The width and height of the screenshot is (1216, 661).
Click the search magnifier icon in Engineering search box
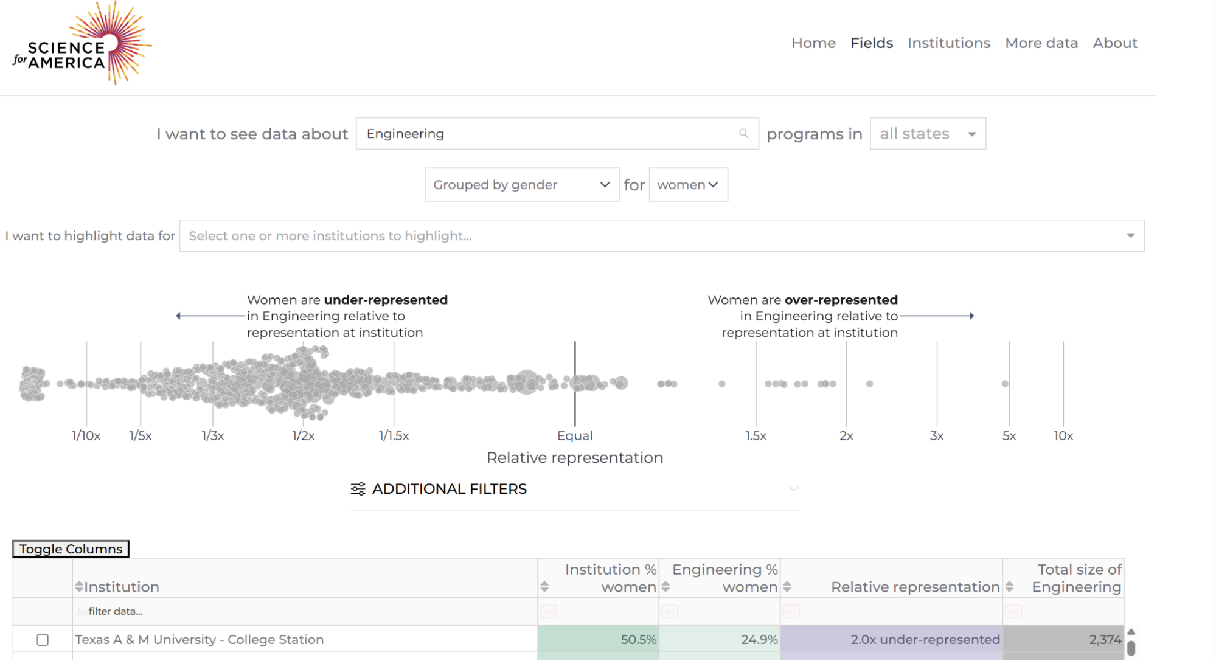743,133
